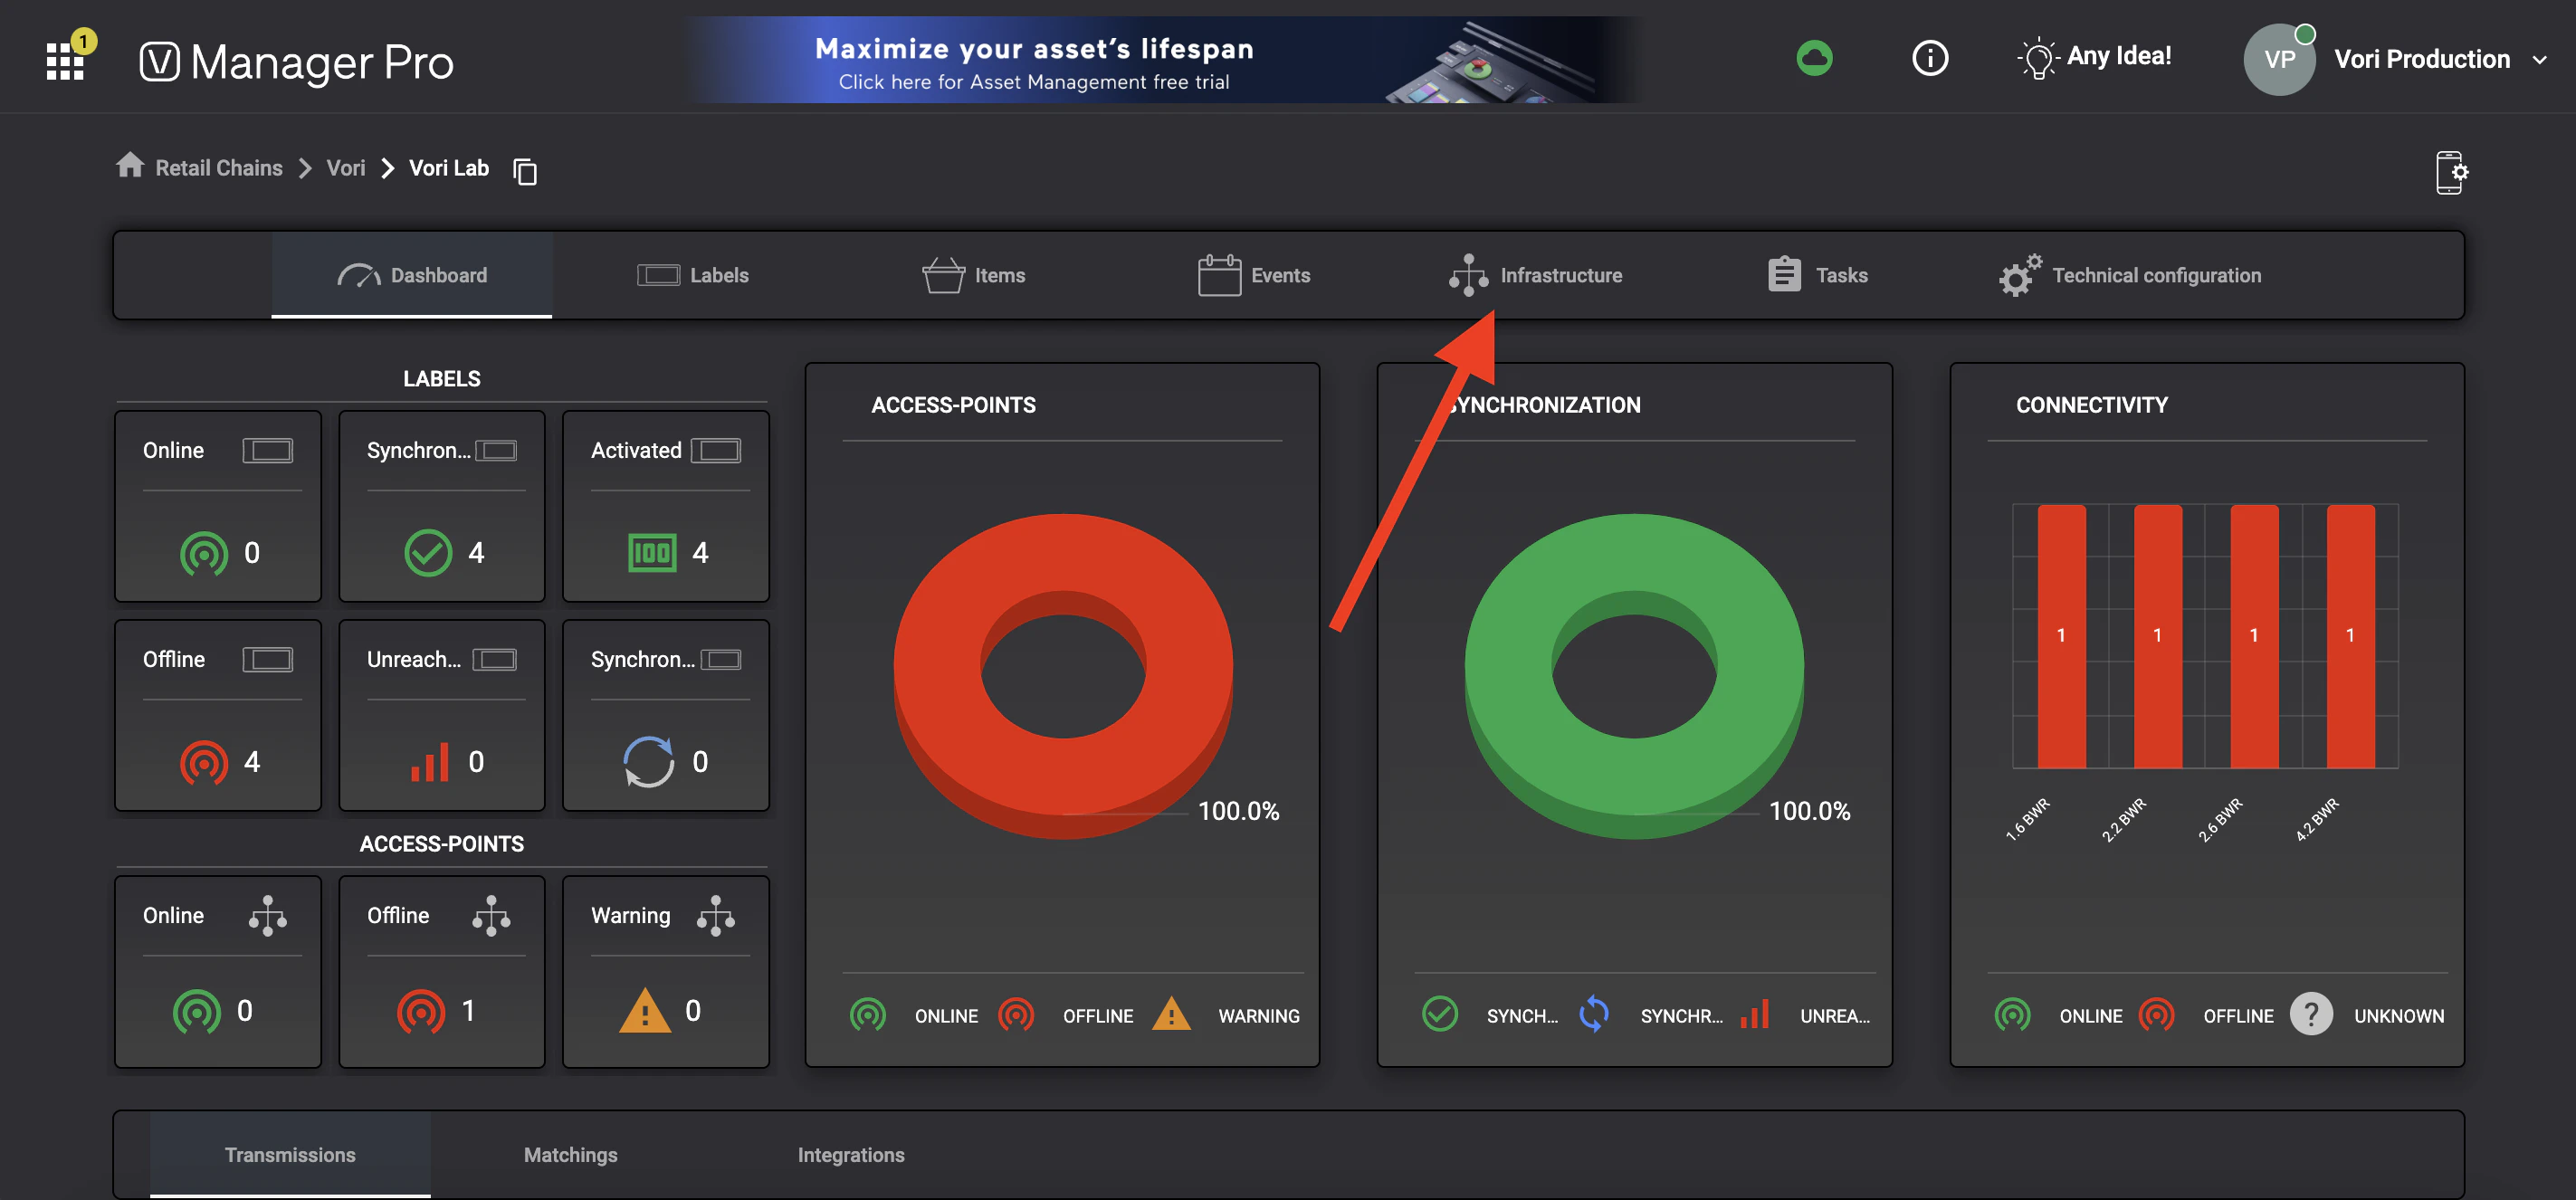Copy Vori Lab path icon

525,171
